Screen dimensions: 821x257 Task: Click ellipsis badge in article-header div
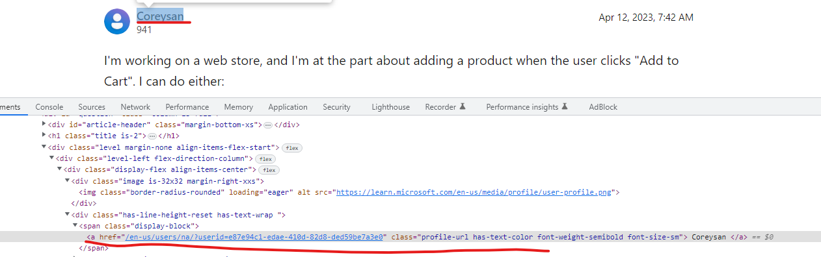point(268,125)
